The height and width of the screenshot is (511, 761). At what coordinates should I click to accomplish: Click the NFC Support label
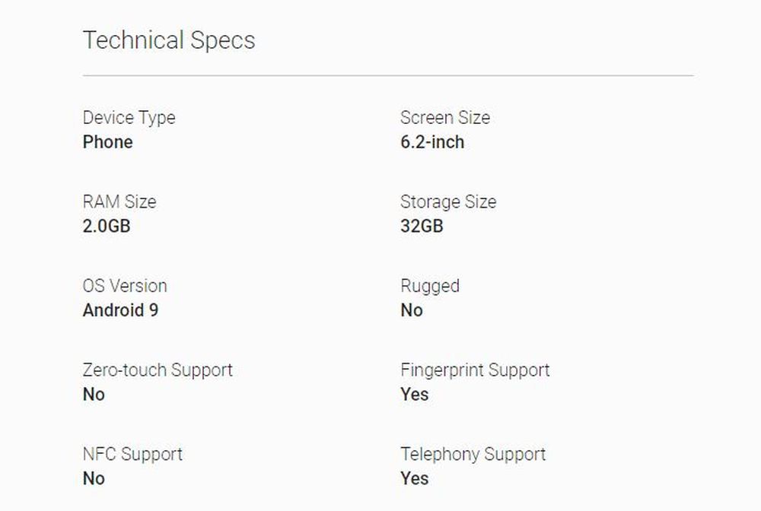[132, 455]
